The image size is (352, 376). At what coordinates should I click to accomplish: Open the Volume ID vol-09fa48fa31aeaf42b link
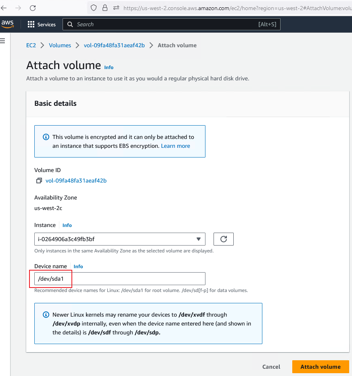(x=76, y=181)
